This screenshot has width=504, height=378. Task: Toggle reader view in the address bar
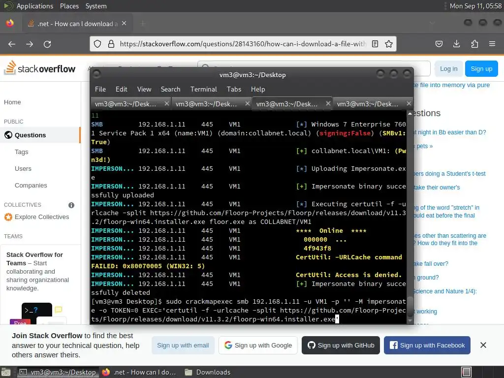(x=375, y=44)
